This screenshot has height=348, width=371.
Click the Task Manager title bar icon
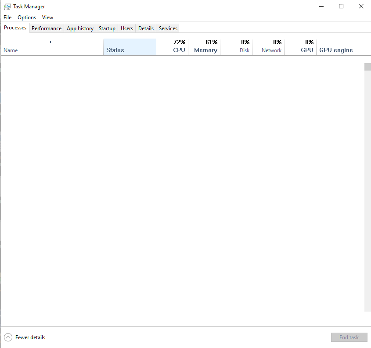pyautogui.click(x=7, y=7)
